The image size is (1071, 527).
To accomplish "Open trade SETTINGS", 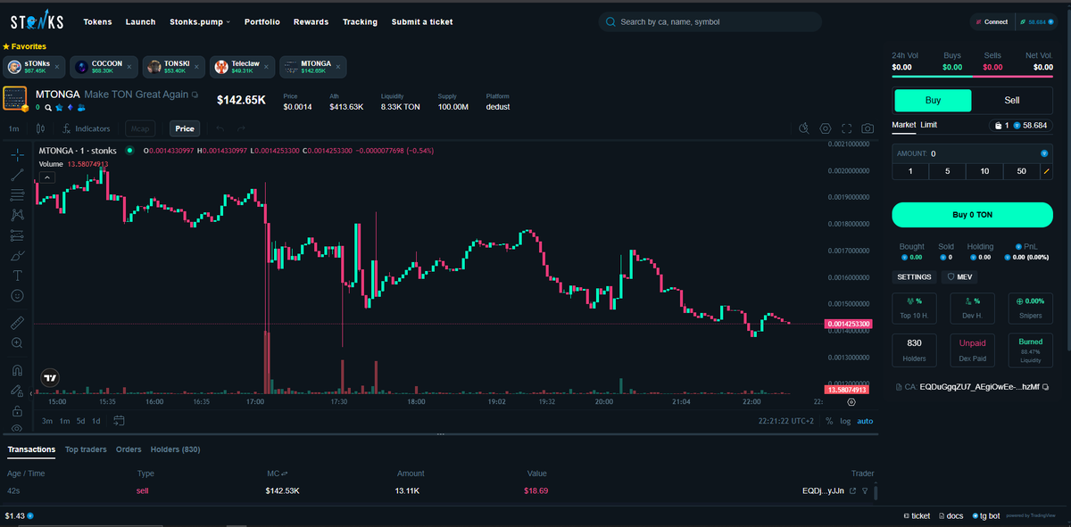I will pos(914,277).
